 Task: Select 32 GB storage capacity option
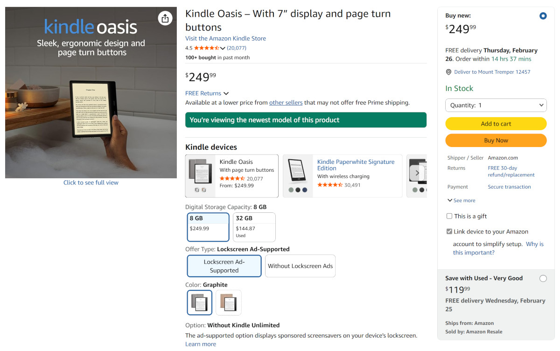(x=254, y=227)
